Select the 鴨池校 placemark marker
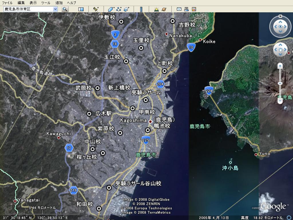 coord(148,130)
